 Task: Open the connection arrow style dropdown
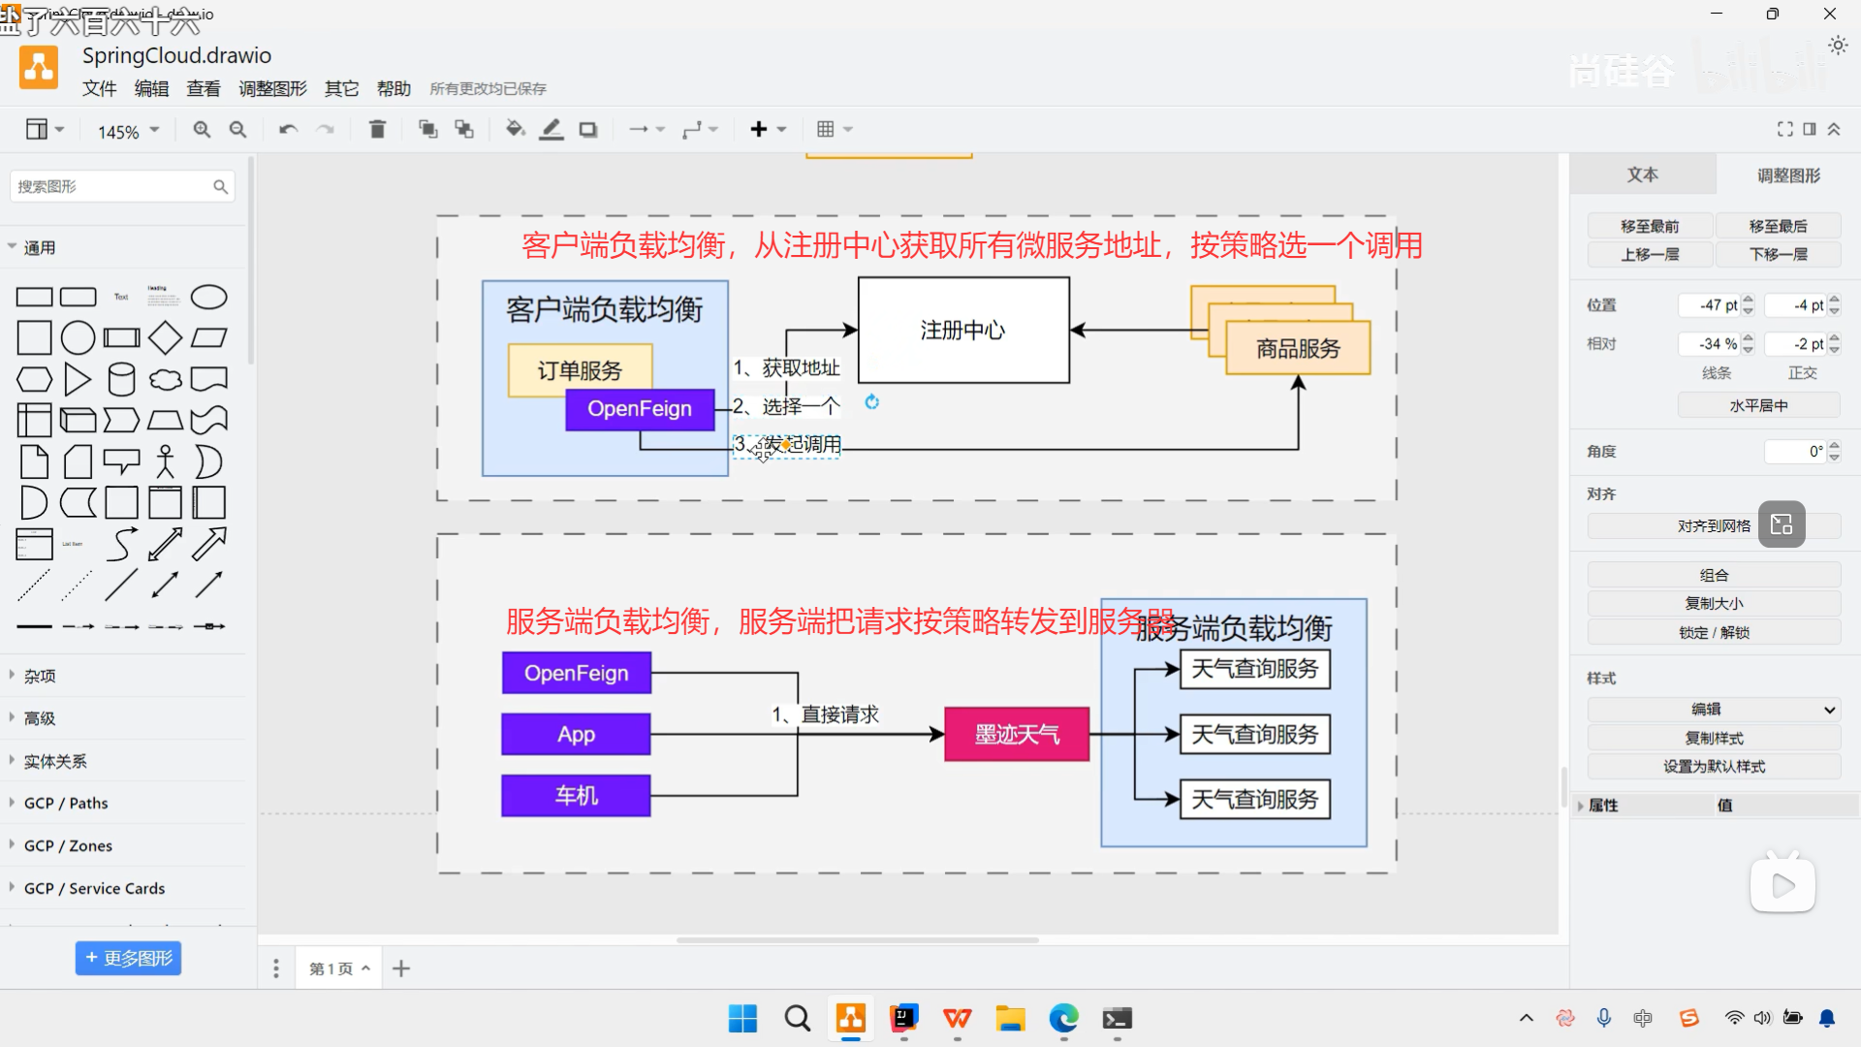pos(647,129)
